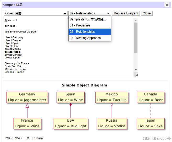Click the Share link

tap(38, 138)
